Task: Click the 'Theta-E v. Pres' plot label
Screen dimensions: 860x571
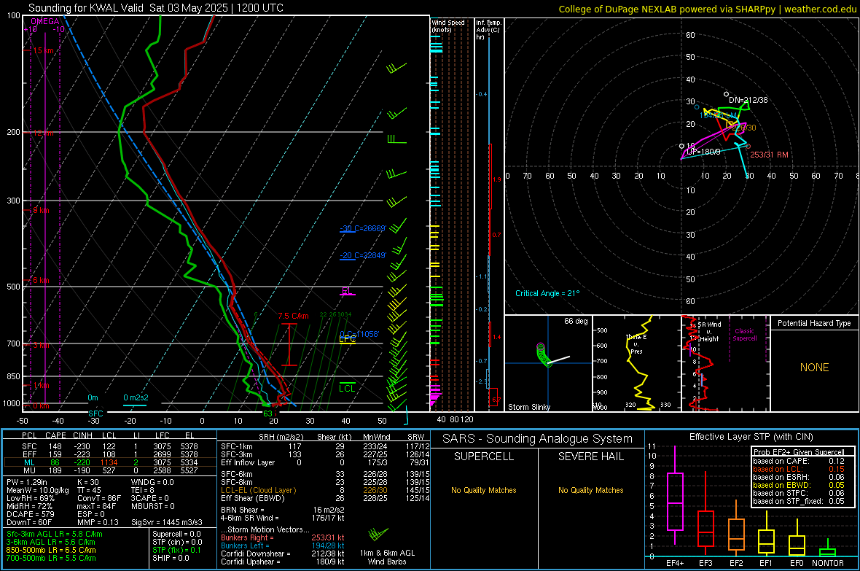Action: point(636,344)
